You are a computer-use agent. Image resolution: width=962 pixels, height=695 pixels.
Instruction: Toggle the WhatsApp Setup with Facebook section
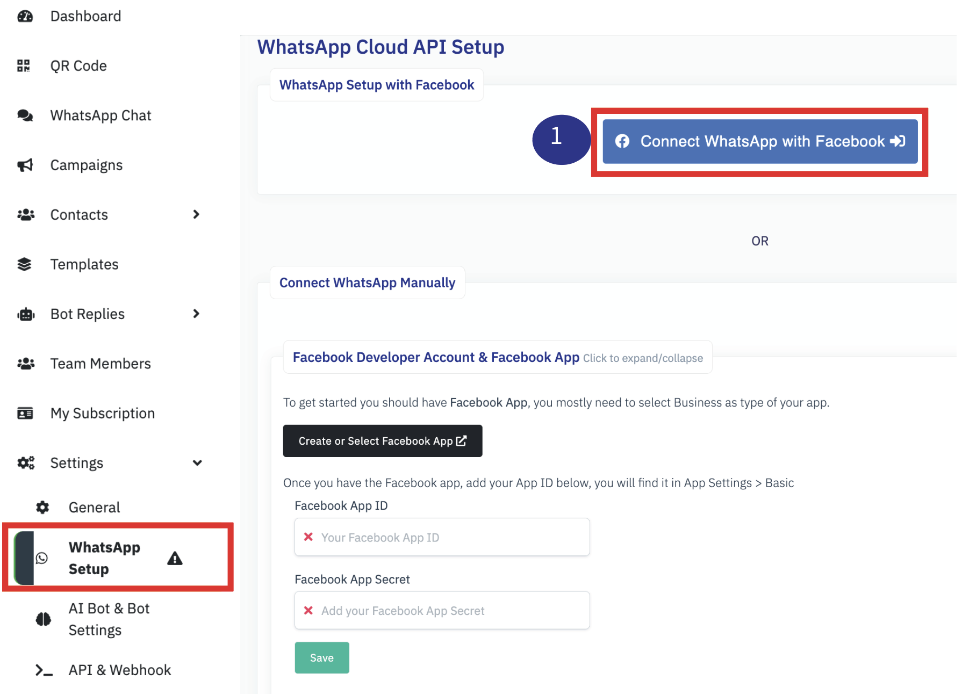pyautogui.click(x=377, y=85)
